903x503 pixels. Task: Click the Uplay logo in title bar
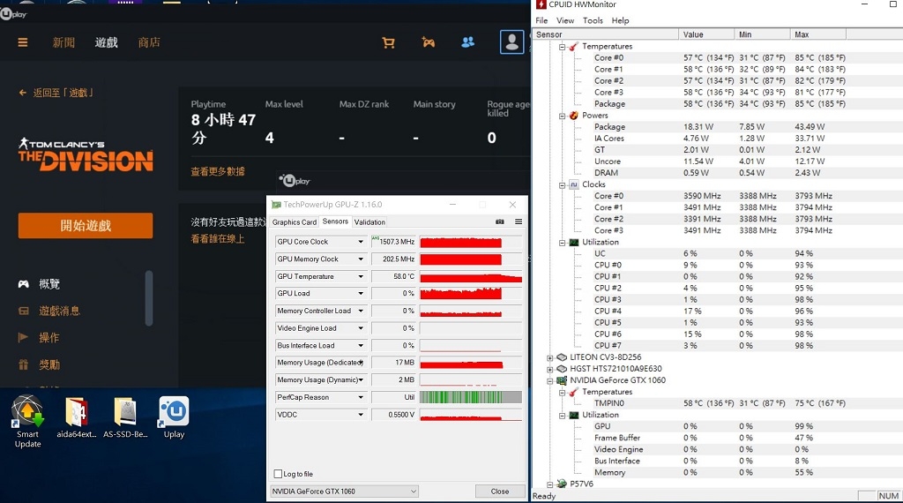tap(14, 14)
